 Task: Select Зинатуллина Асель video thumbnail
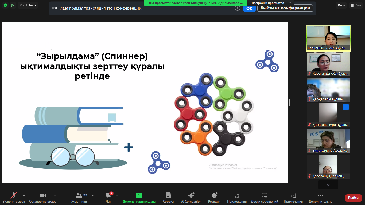click(x=328, y=141)
